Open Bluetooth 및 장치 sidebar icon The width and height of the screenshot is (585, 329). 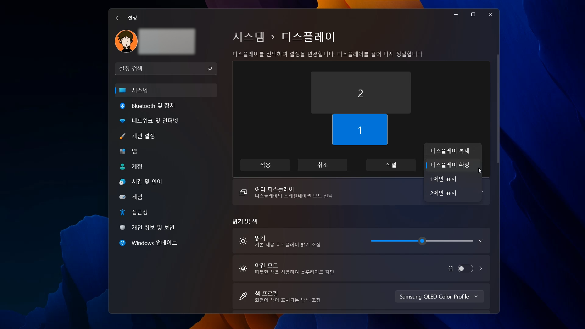pyautogui.click(x=122, y=106)
